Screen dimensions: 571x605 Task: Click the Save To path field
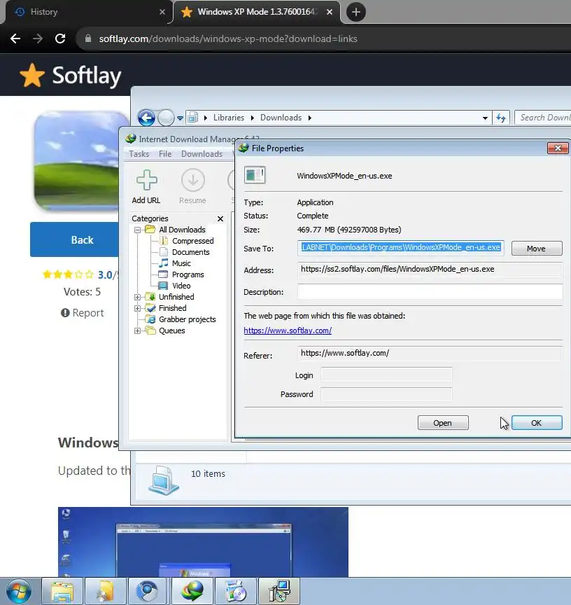(x=400, y=248)
